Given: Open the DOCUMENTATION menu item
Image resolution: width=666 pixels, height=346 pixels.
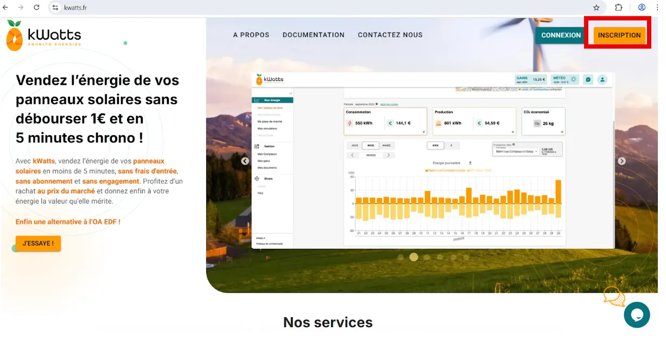Looking at the screenshot, I should [x=313, y=35].
